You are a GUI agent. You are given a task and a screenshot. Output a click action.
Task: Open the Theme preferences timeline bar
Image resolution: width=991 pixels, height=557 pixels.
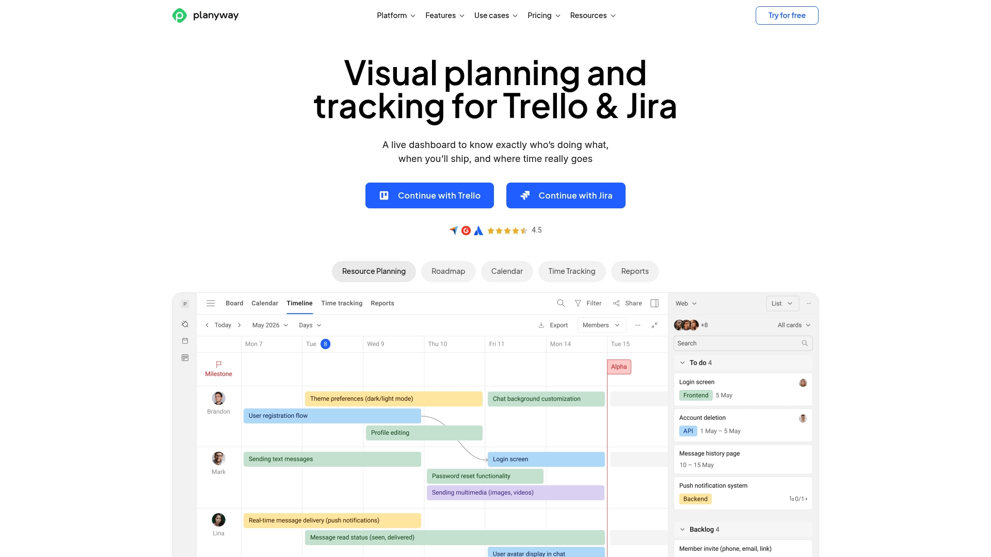click(x=394, y=399)
